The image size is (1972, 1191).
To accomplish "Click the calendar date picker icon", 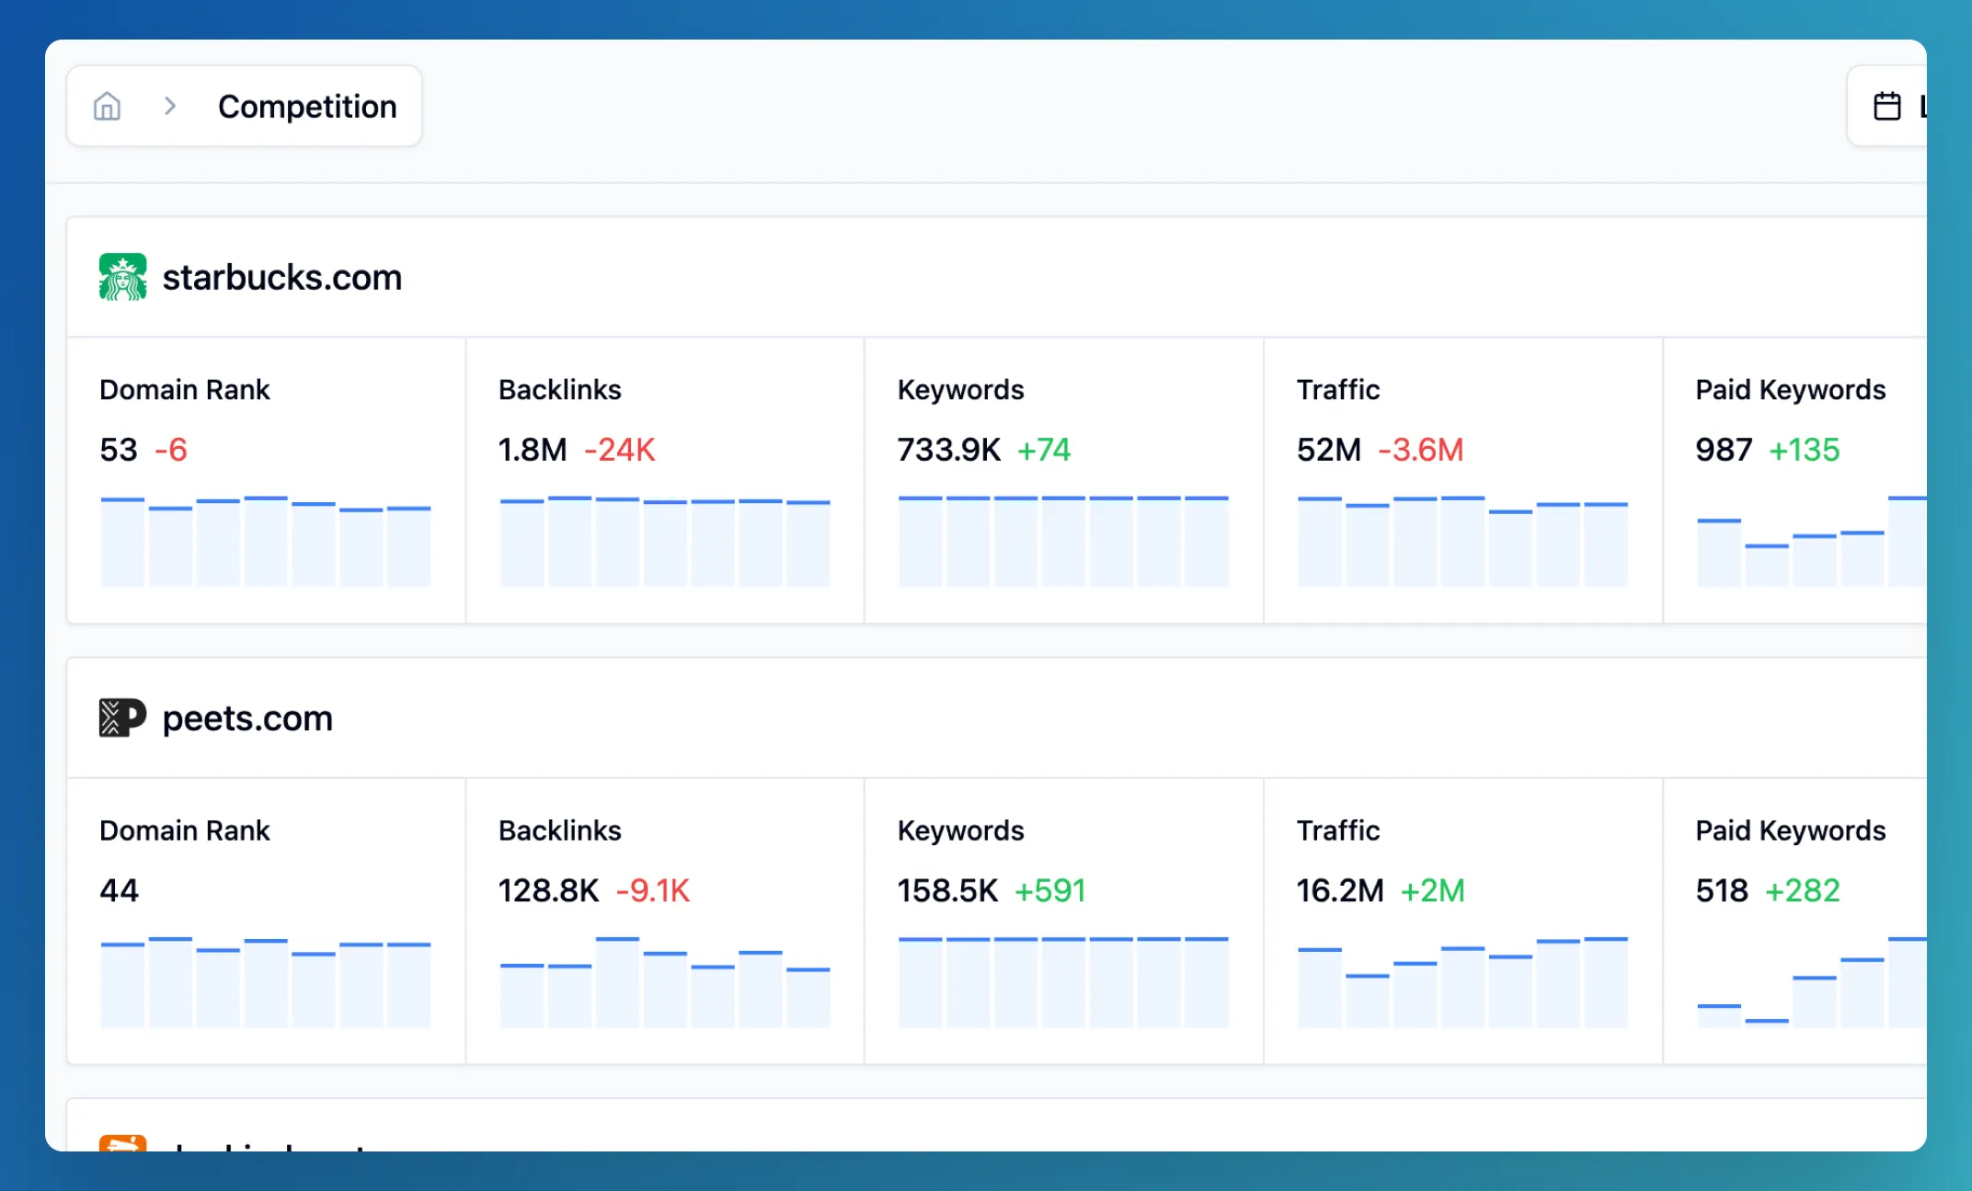I will click(x=1886, y=107).
